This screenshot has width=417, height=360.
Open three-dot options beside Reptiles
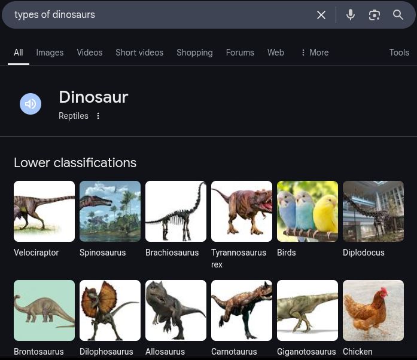tap(98, 116)
